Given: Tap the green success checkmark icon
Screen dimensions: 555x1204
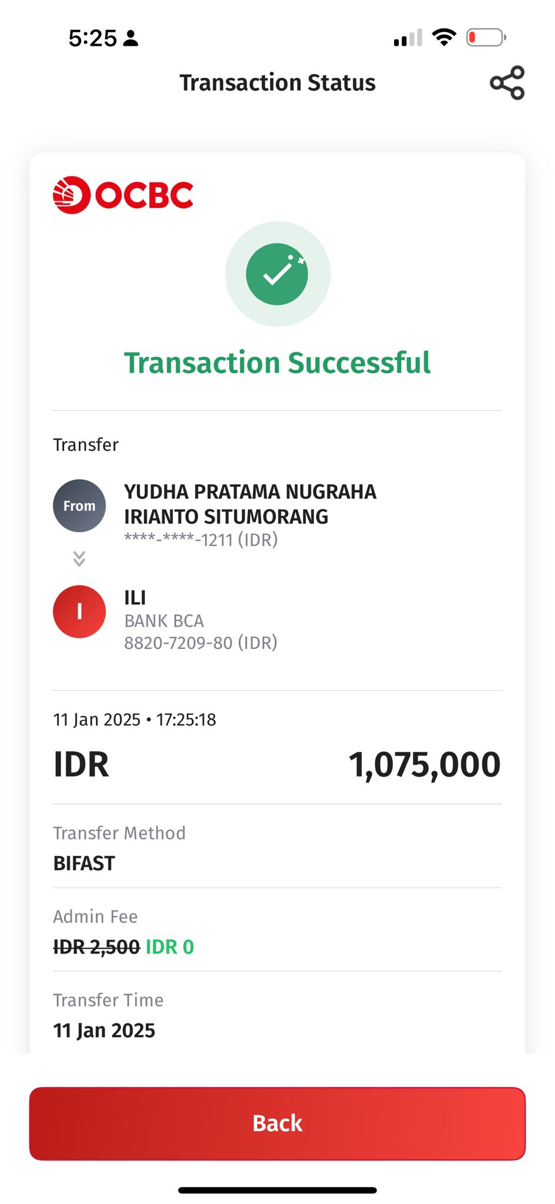Looking at the screenshot, I should click(x=277, y=274).
